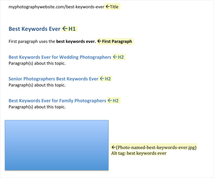Image resolution: width=214 pixels, height=178 pixels.
Task: Open the myphotographywebsite.com/best-keywords-ever URL
Action: pyautogui.click(x=56, y=7)
